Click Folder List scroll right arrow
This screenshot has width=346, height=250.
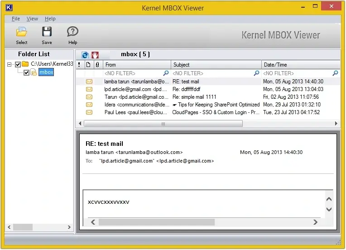coord(69,227)
